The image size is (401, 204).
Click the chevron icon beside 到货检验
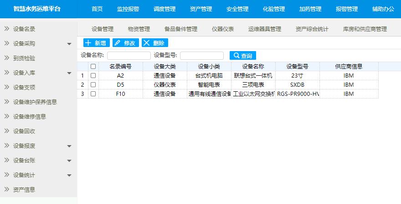[7, 58]
